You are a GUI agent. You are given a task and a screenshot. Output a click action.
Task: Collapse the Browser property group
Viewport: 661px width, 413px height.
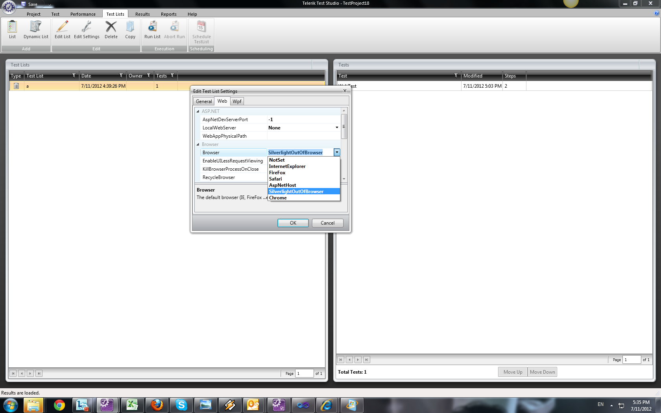click(x=198, y=144)
